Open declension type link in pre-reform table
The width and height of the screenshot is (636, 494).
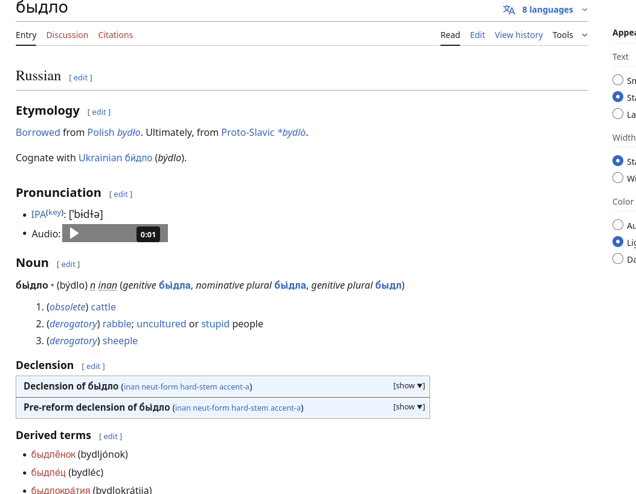(238, 408)
